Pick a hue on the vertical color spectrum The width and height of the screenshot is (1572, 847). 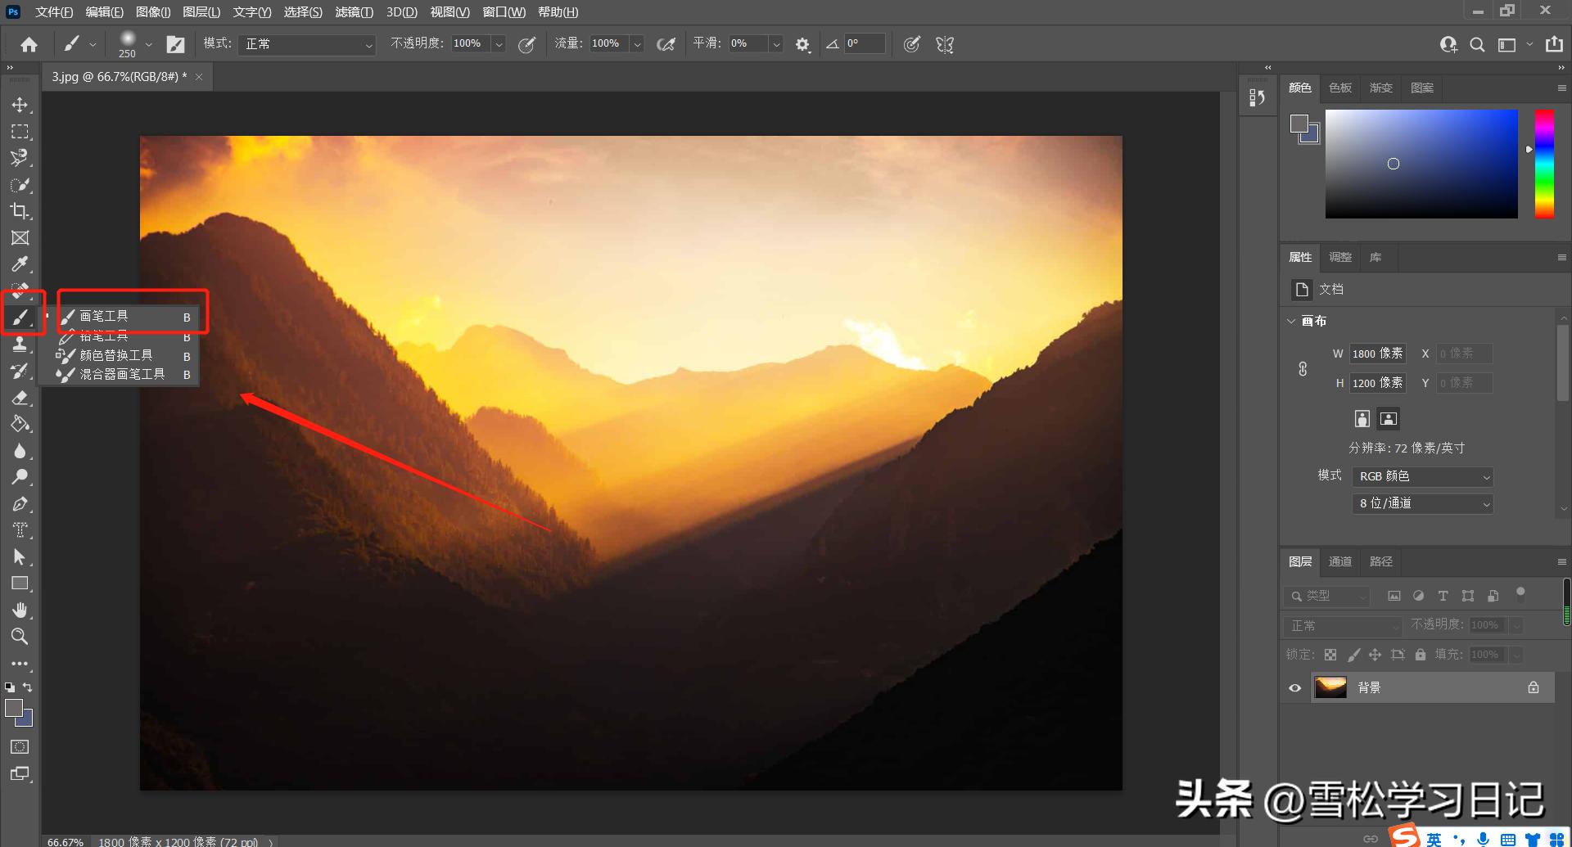click(x=1546, y=164)
